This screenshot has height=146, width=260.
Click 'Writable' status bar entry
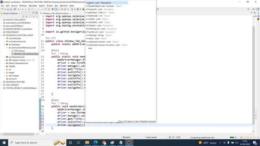(126, 137)
